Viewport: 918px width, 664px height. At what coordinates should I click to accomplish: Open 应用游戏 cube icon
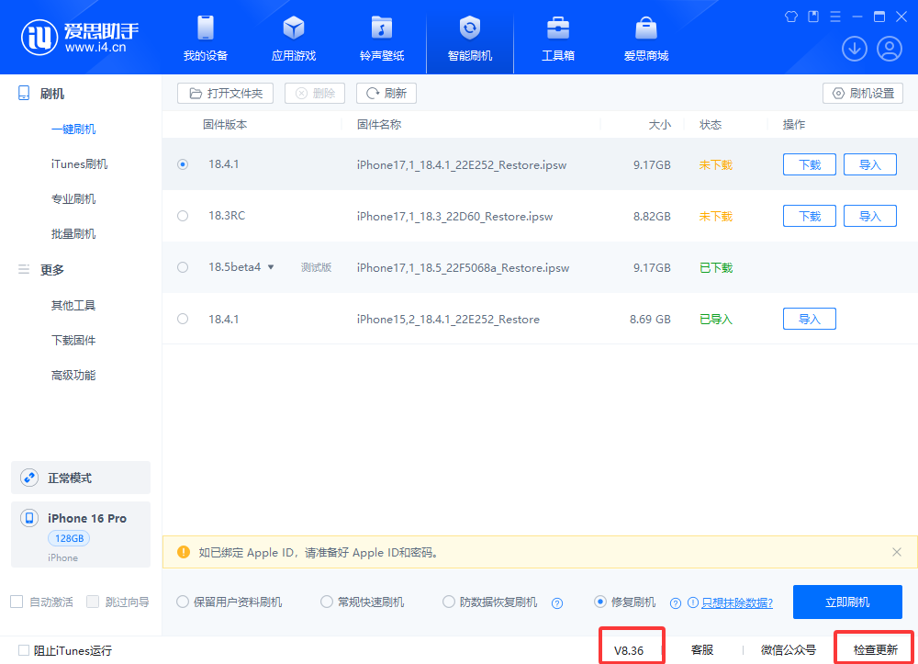coord(294,28)
